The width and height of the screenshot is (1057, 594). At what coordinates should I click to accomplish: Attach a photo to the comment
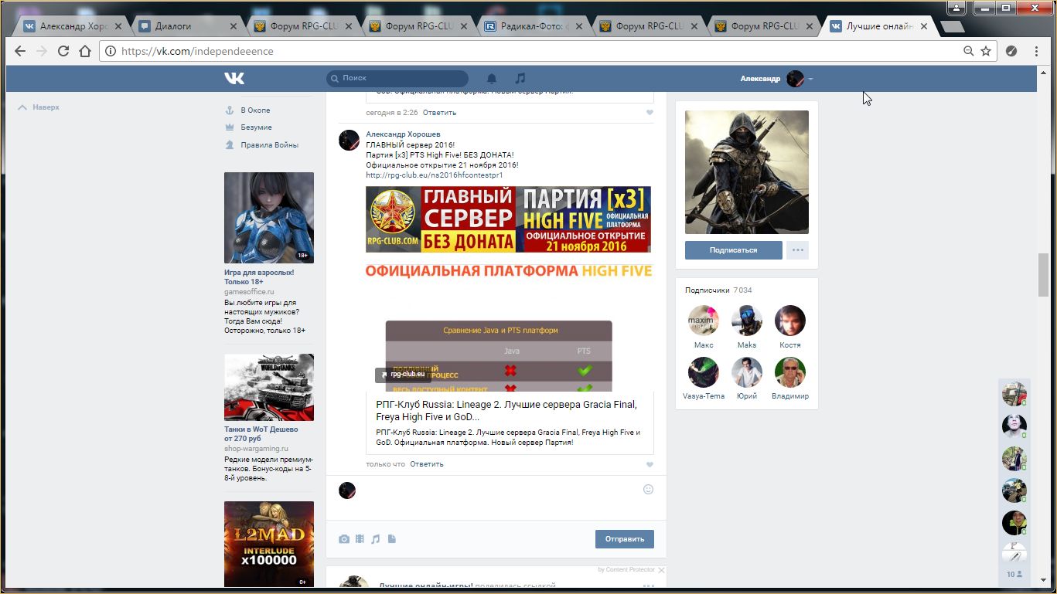(344, 539)
